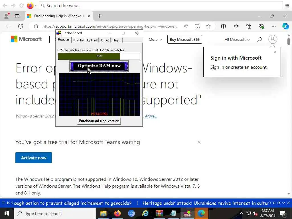Click Buy Microsoft 365 button
The width and height of the screenshot is (292, 219).
pyautogui.click(x=184, y=39)
